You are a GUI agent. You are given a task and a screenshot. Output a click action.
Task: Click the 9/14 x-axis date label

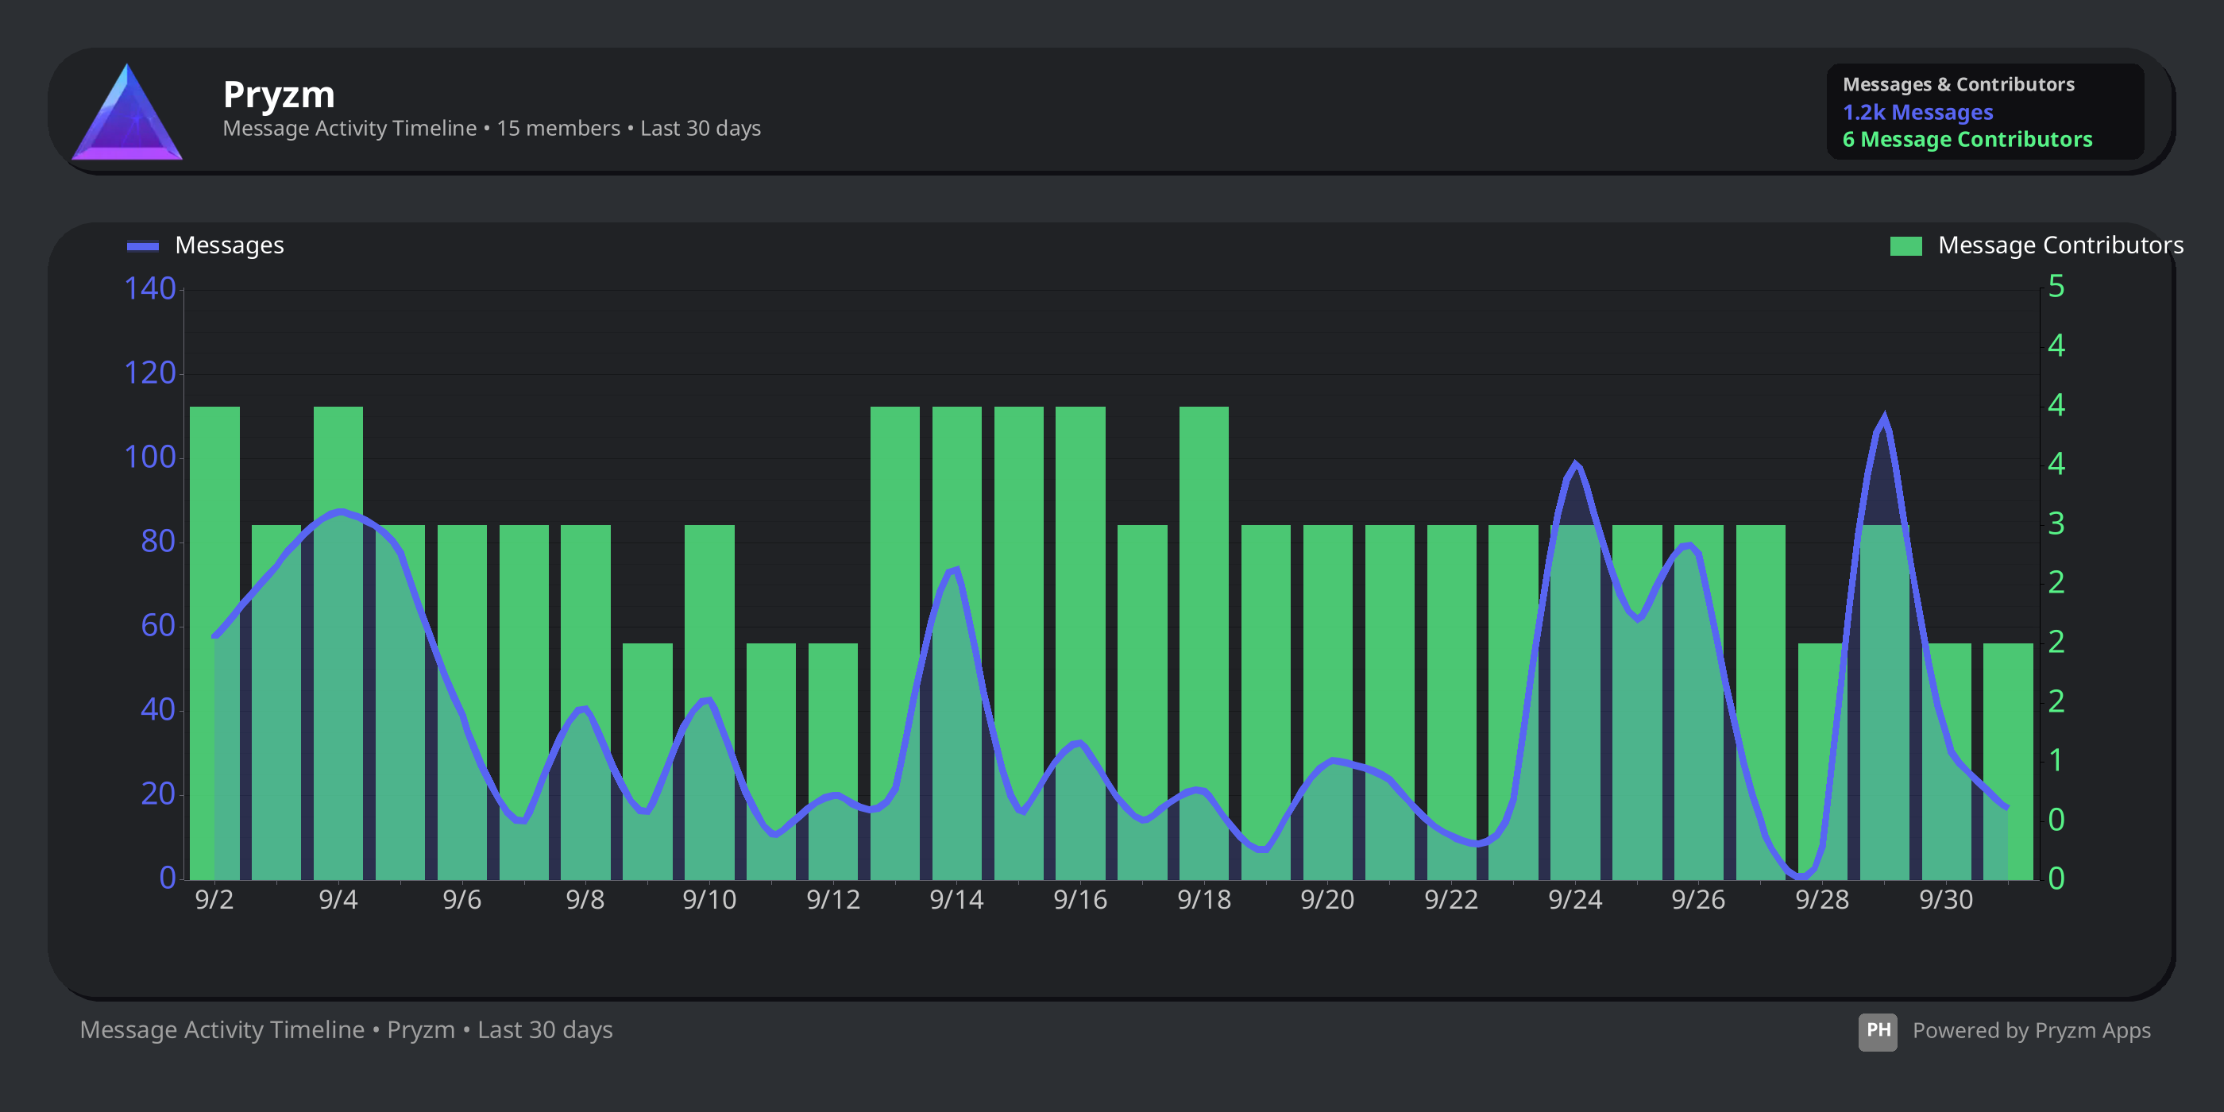956,900
